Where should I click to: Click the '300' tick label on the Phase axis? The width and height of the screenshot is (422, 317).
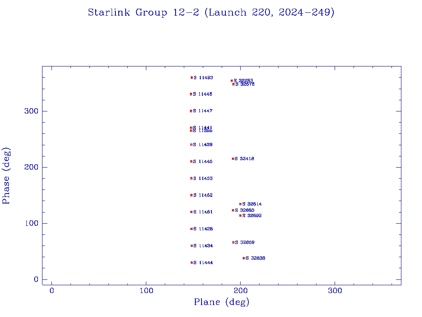tap(31, 111)
